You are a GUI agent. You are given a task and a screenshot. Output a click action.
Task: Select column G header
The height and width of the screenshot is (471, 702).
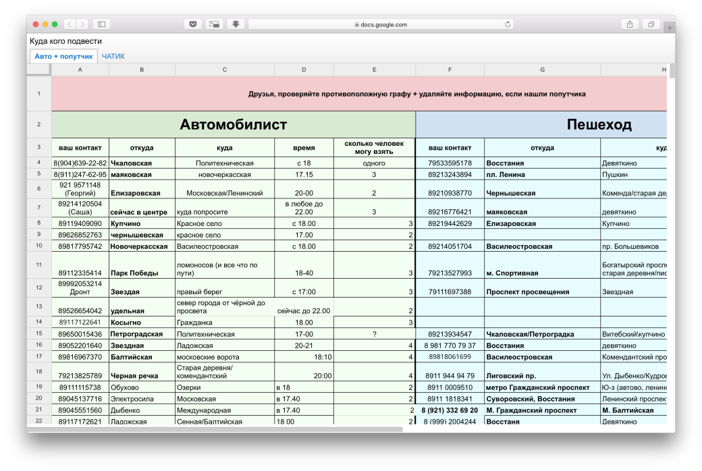tap(542, 70)
